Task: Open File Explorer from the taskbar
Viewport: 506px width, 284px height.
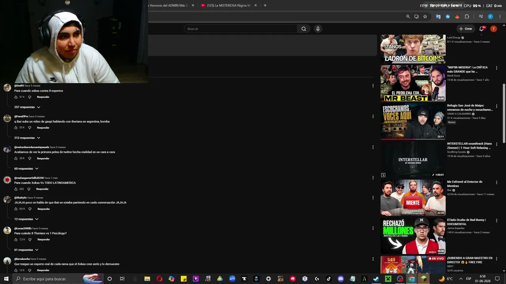Action: (147, 279)
